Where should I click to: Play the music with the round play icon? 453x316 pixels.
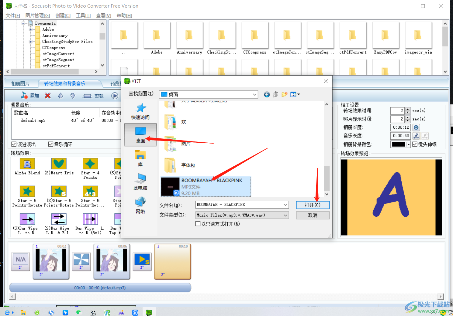[x=115, y=96]
